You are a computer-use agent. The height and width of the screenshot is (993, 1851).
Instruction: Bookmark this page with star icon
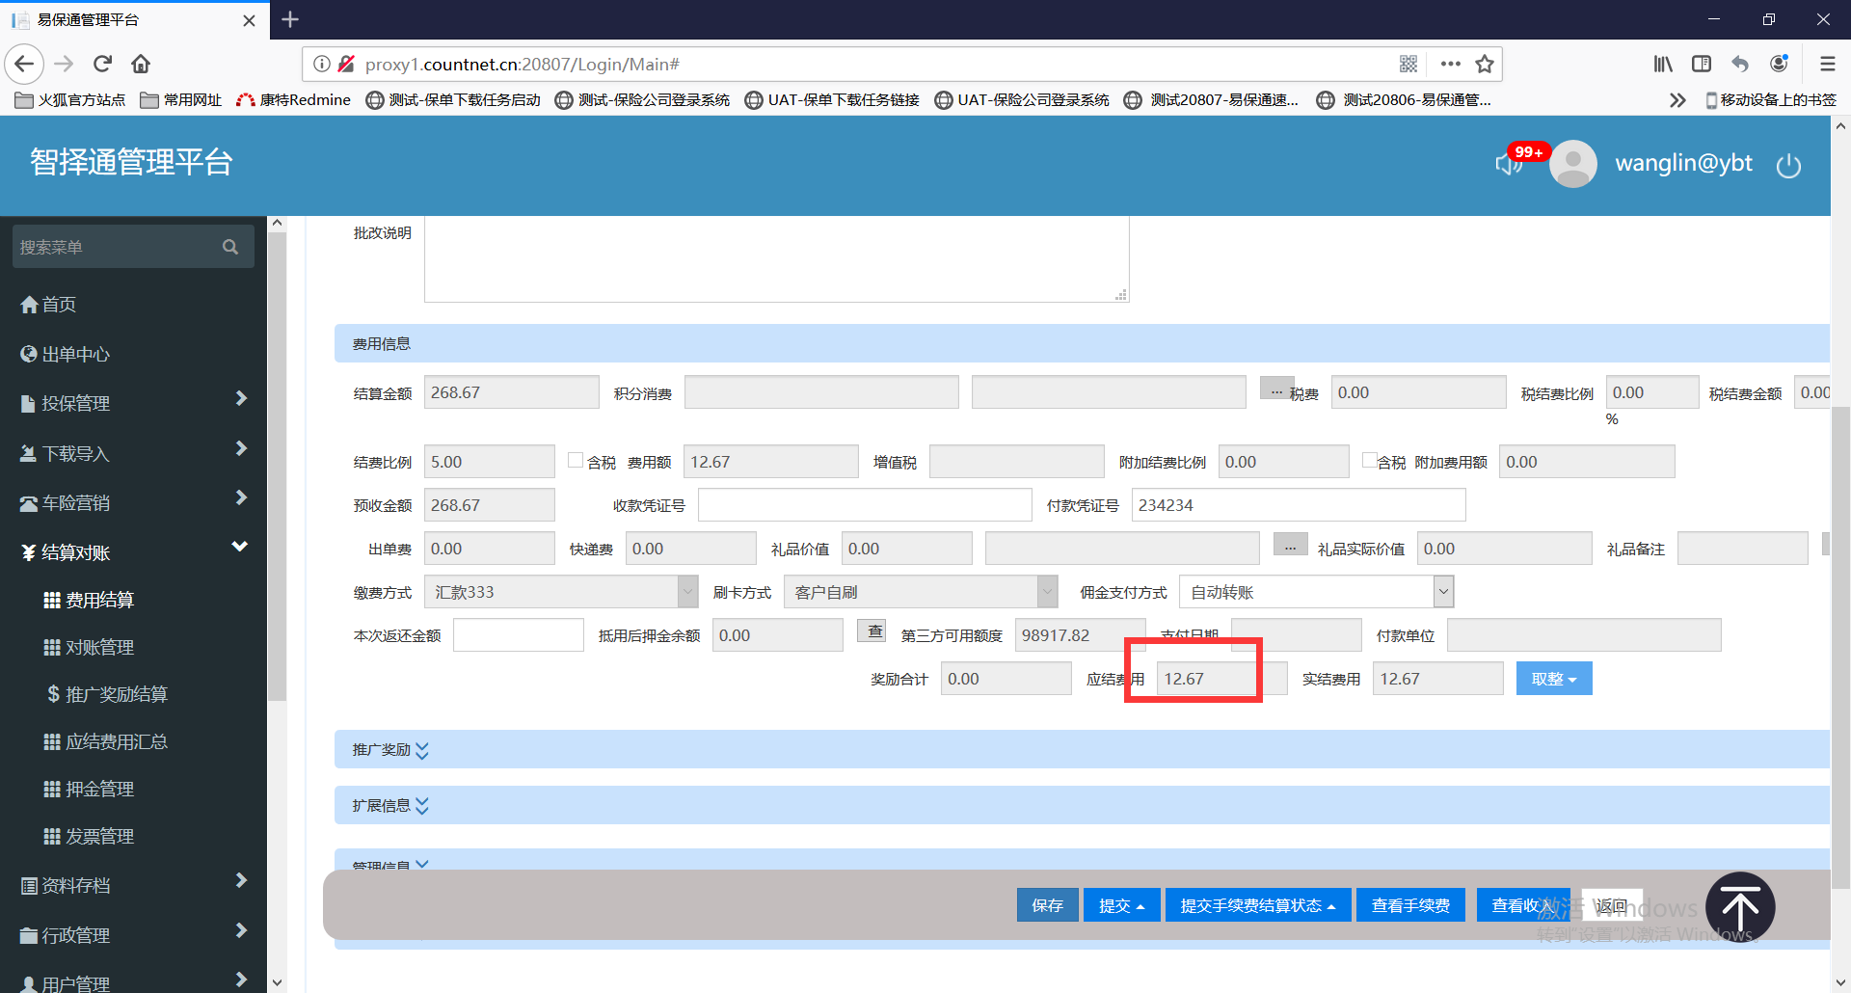tap(1485, 65)
